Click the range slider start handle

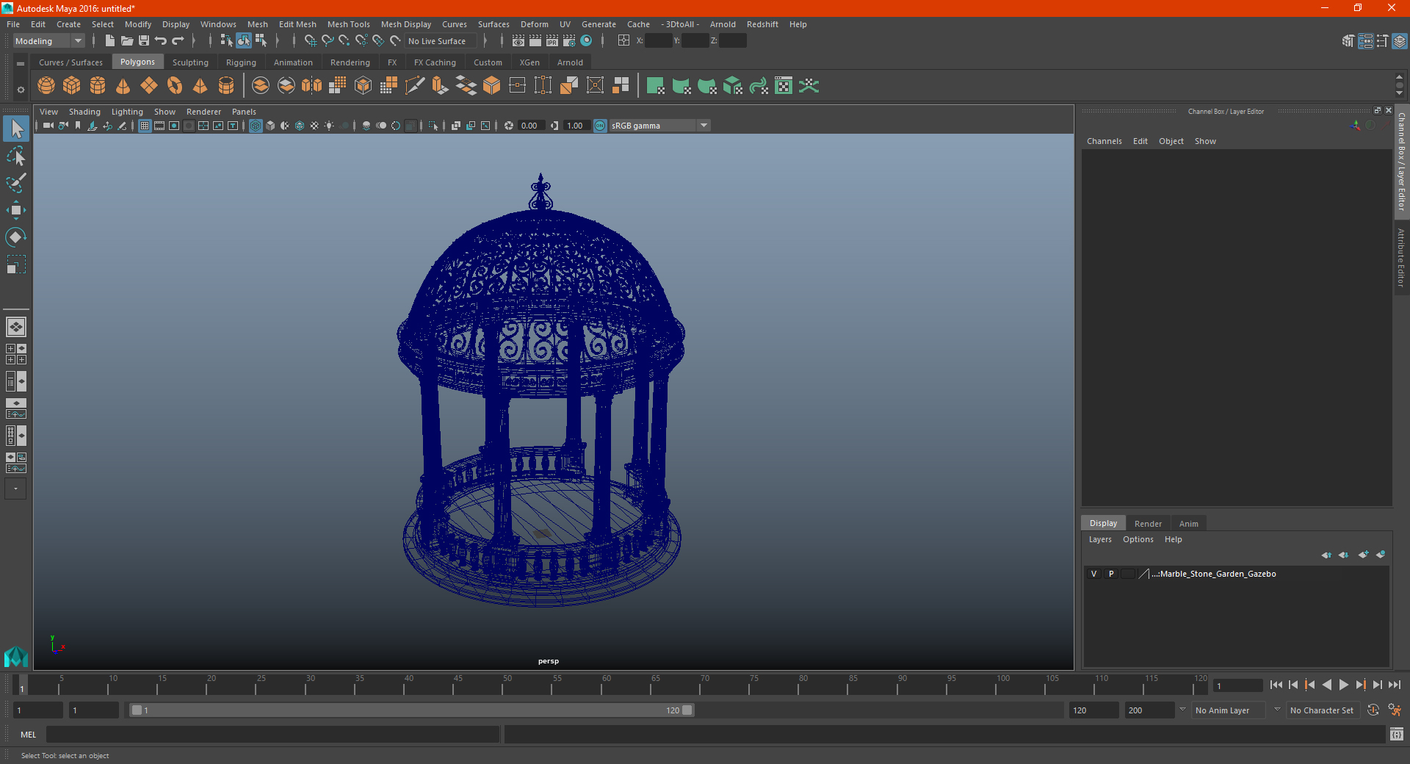pos(137,710)
